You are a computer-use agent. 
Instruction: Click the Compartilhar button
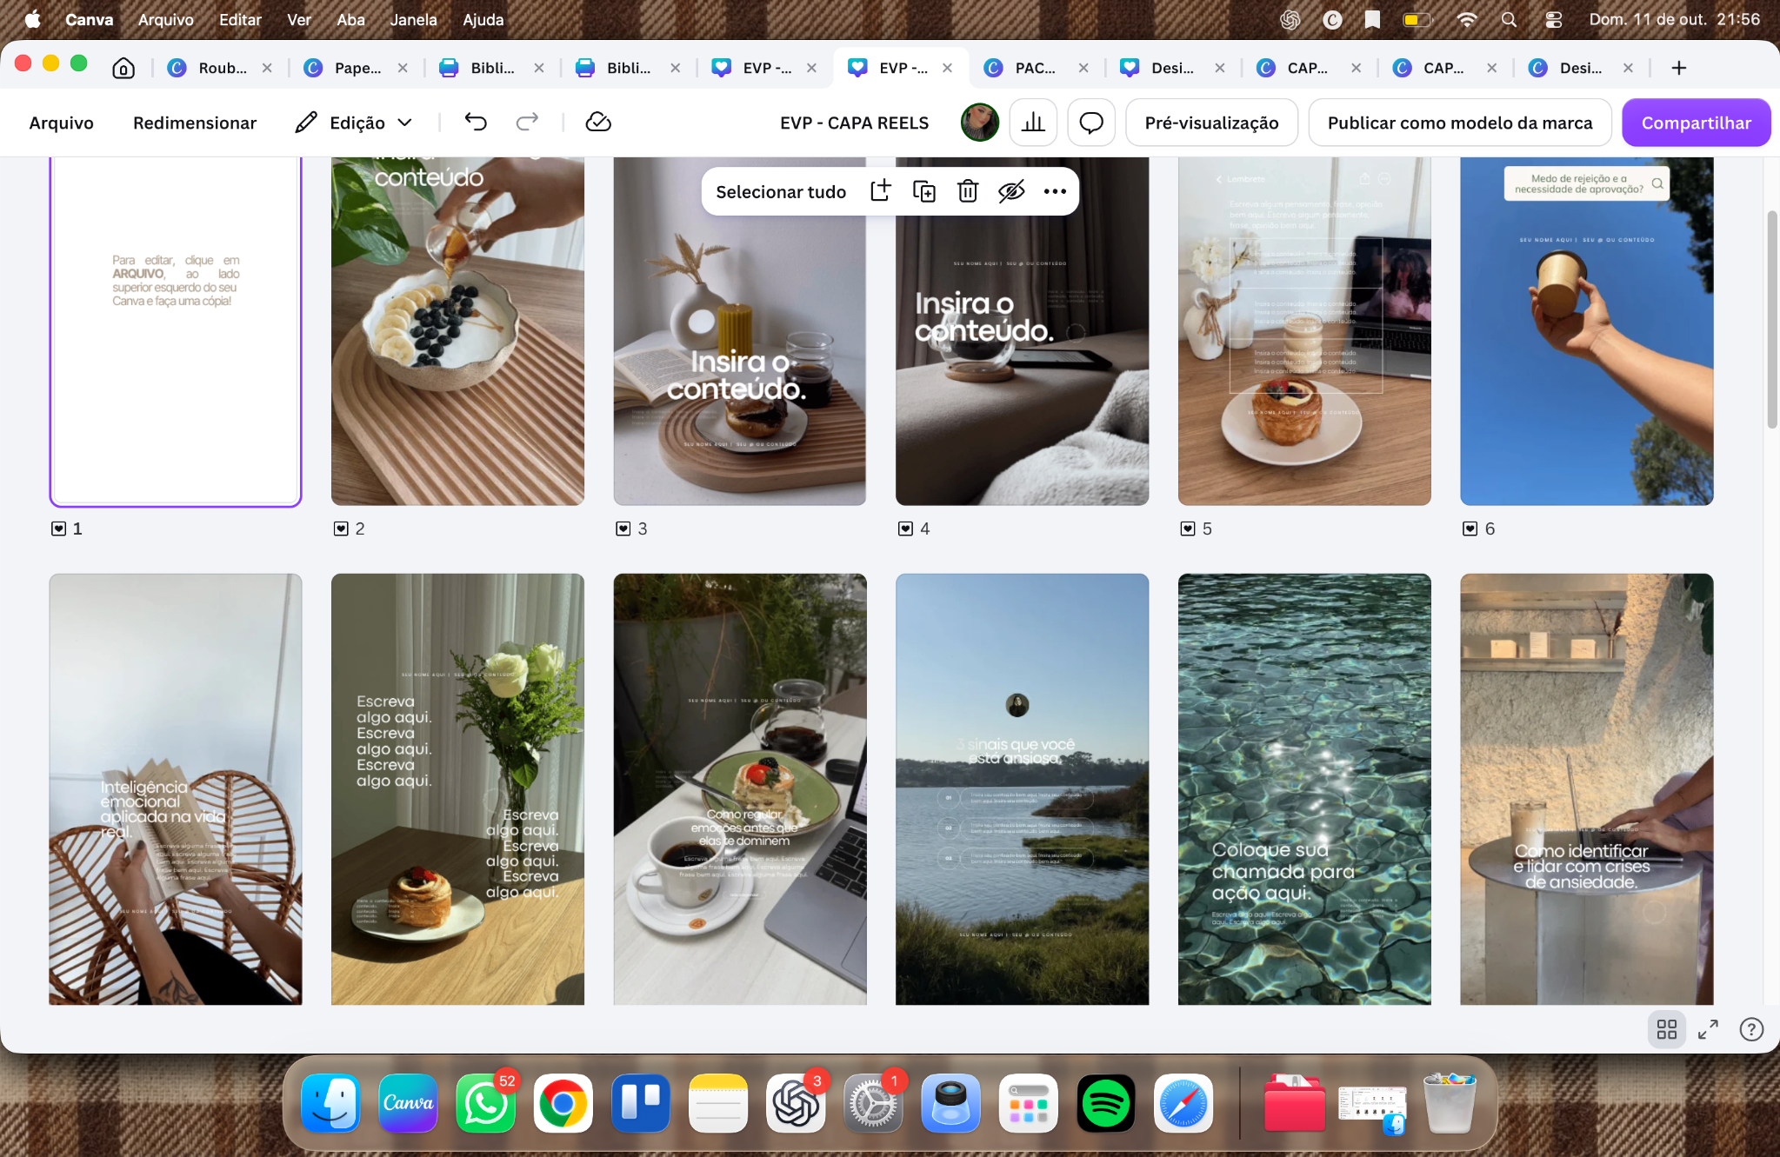(x=1696, y=123)
